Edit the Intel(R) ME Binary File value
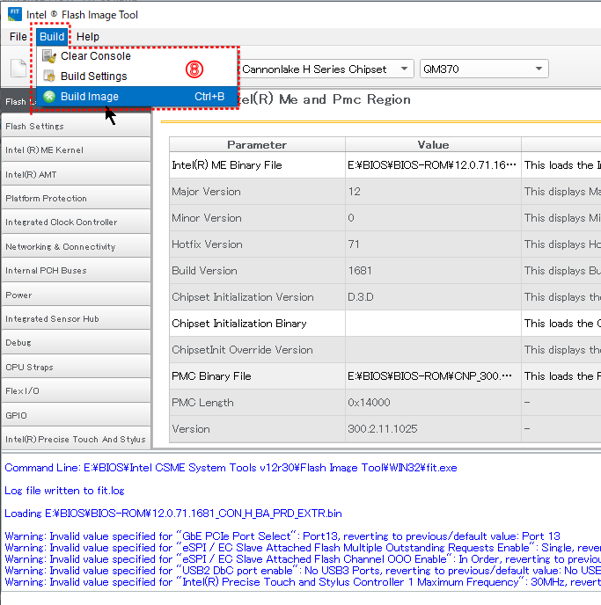601x605 pixels. (432, 165)
